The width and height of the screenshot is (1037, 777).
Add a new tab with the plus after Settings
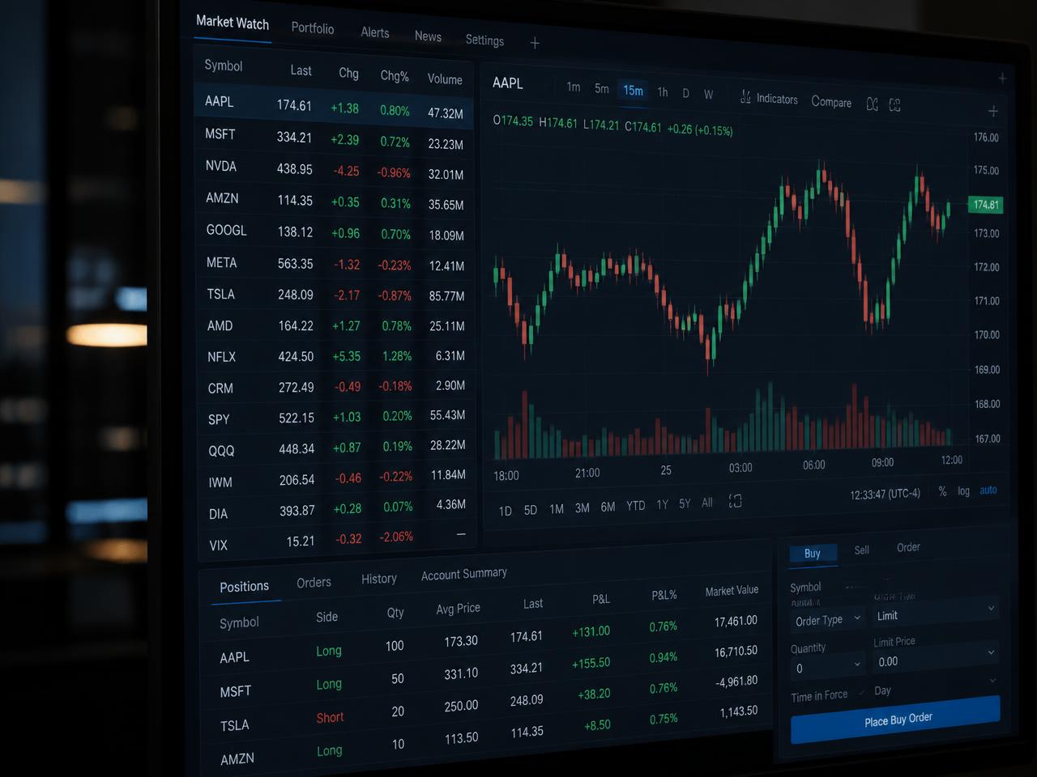[x=535, y=43]
